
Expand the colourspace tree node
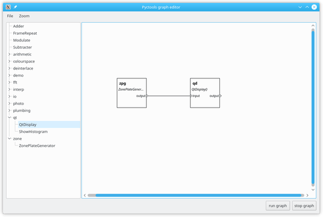[x=9, y=61]
